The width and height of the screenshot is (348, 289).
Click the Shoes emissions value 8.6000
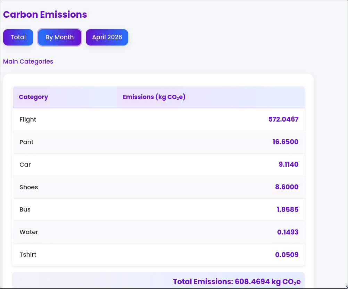coord(287,187)
